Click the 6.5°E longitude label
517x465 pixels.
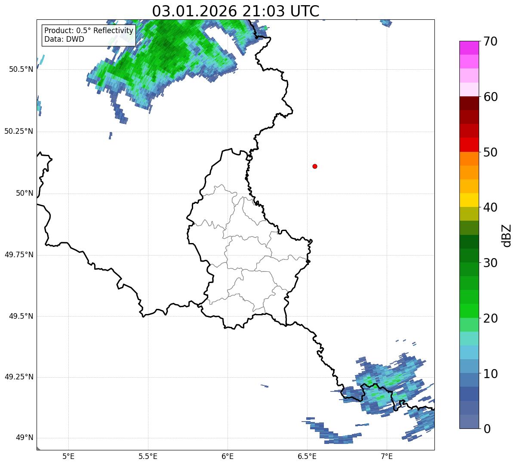[307, 456]
